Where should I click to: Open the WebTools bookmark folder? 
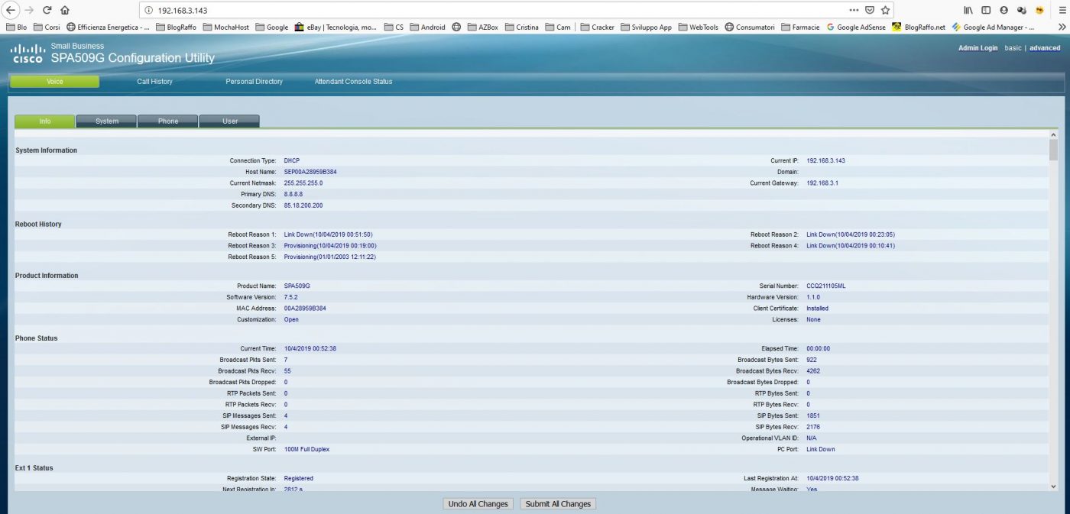699,27
